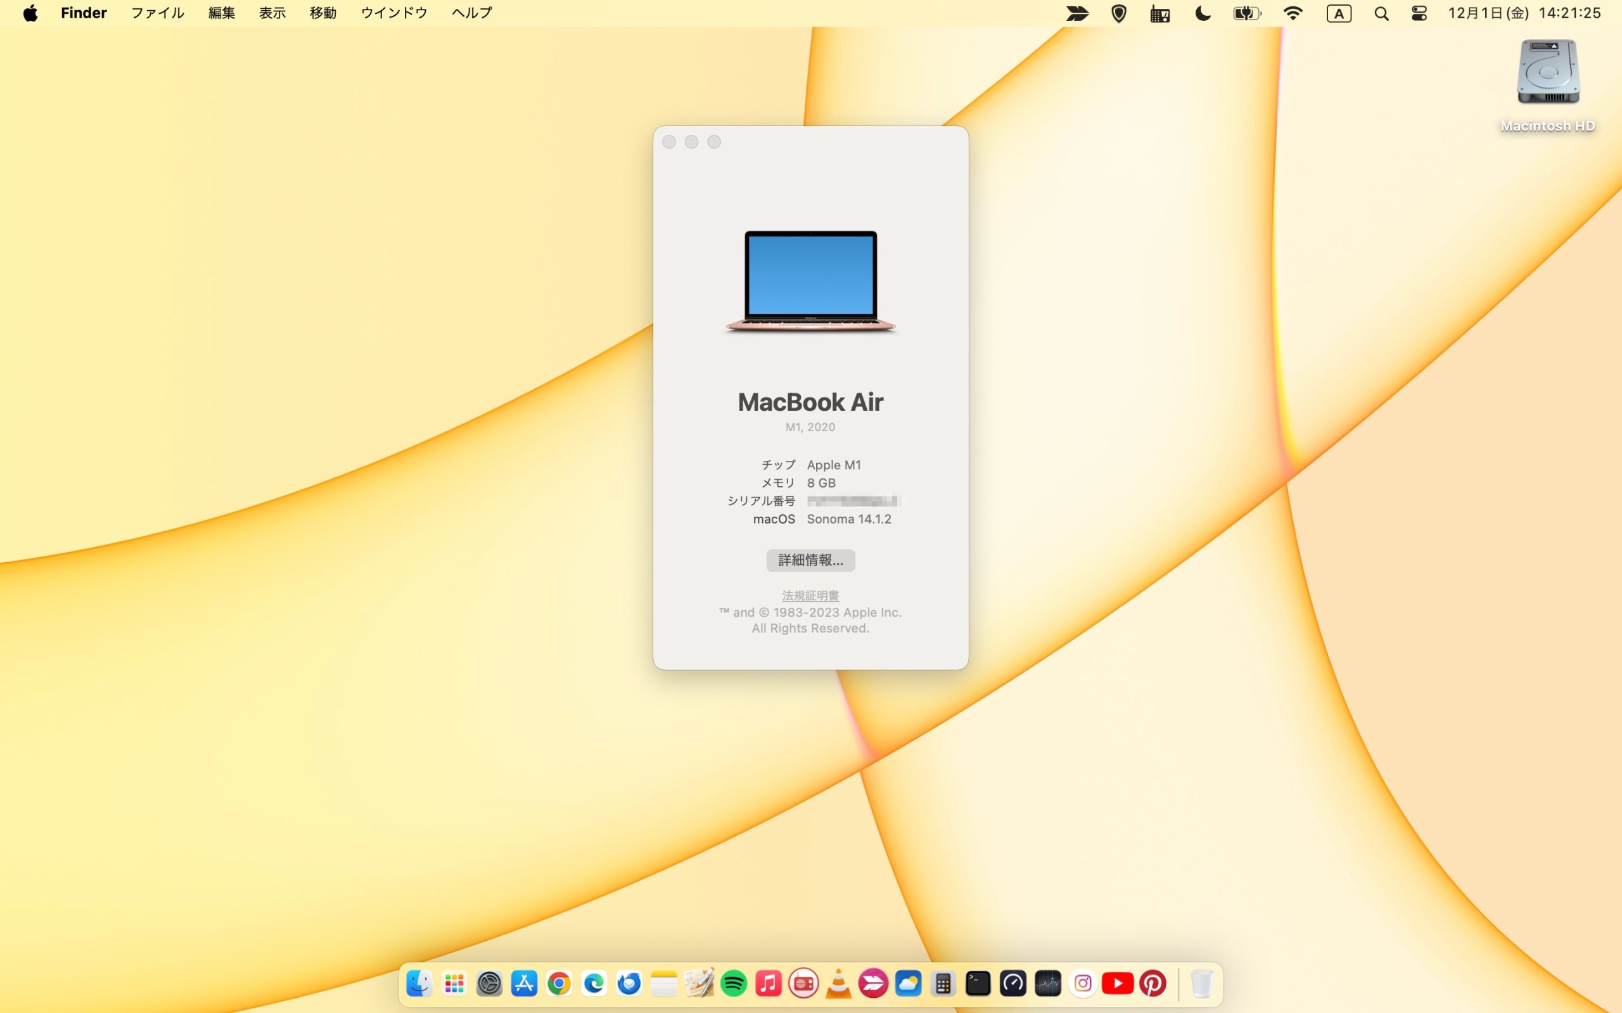Launch VLC media player from Dock
The width and height of the screenshot is (1622, 1013).
tap(838, 983)
